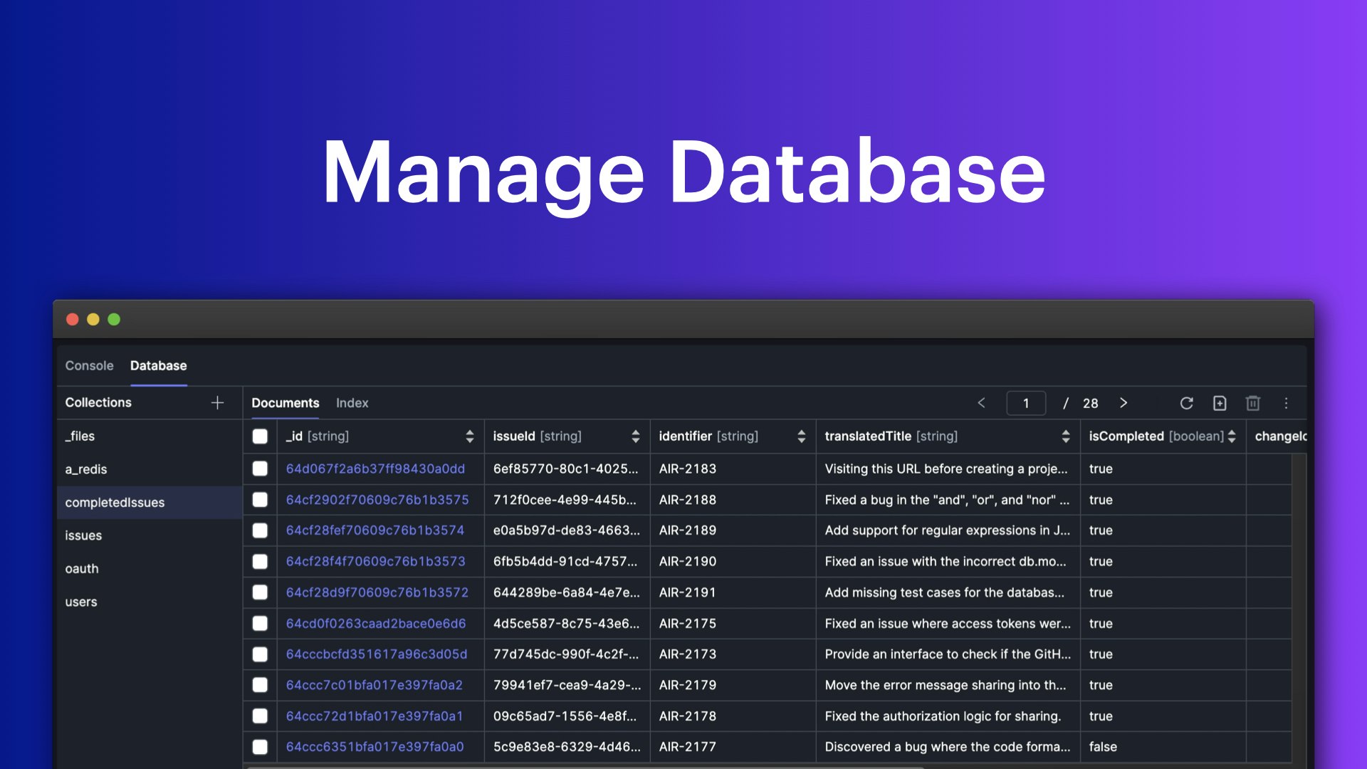Check the row for AIR-2189
Viewport: 1367px width, 769px height.
point(260,530)
